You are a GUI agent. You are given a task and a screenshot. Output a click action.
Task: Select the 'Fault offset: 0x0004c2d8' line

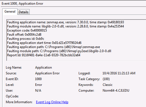point(24,35)
